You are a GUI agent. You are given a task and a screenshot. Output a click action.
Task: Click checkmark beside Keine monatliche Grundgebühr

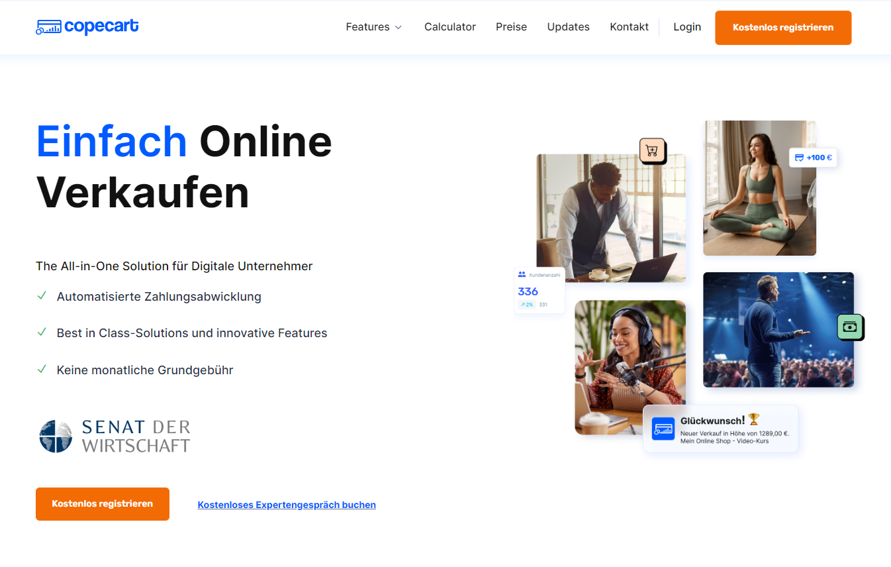(42, 369)
